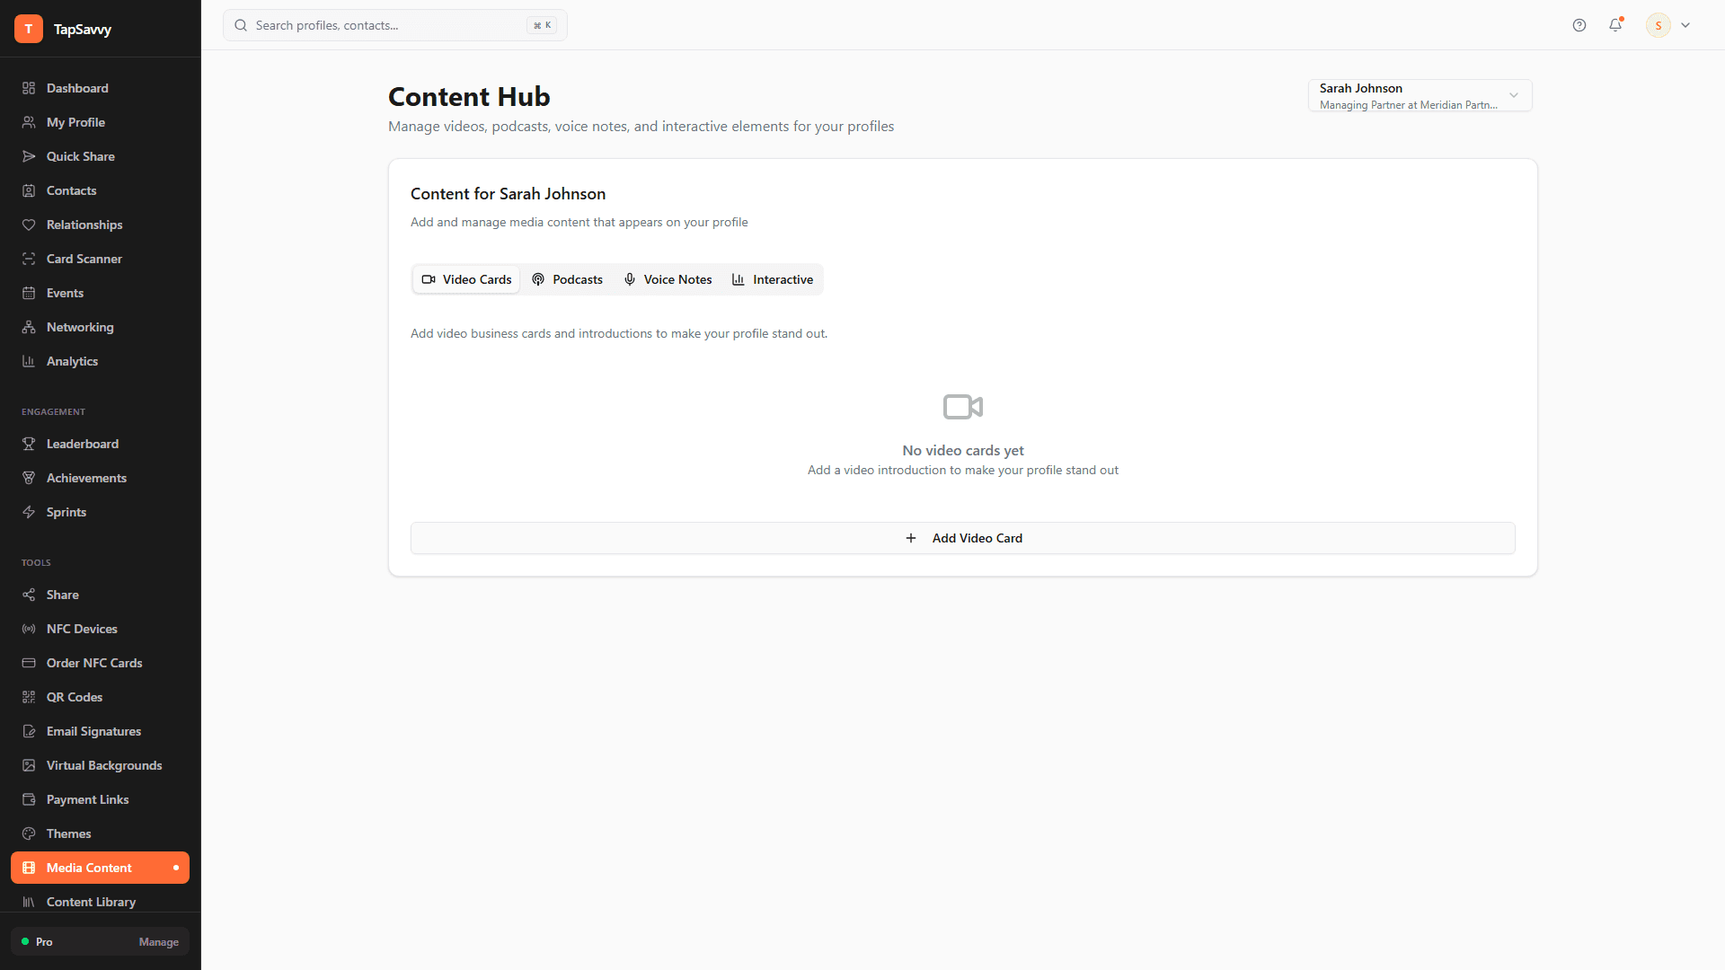Viewport: 1725px width, 970px height.
Task: Open the help question mark icon
Action: tap(1579, 25)
